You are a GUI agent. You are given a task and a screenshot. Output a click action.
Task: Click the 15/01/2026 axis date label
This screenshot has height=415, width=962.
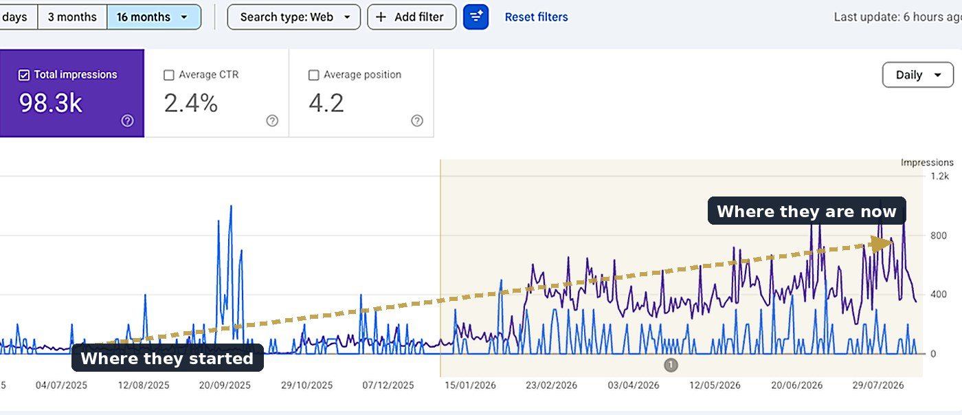(x=470, y=385)
